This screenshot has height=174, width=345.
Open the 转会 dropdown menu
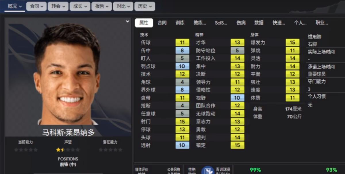coord(58,6)
